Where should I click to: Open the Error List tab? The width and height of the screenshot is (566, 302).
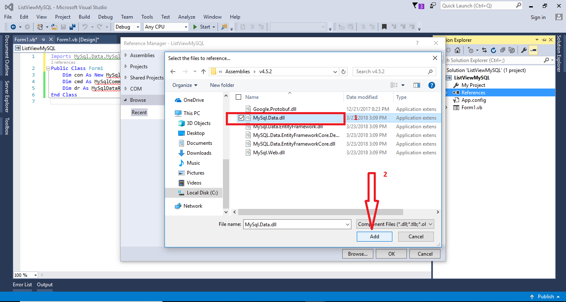(x=22, y=285)
